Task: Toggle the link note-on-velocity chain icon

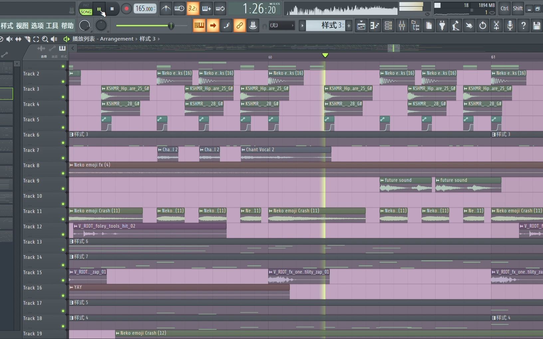Action: tap(240, 25)
